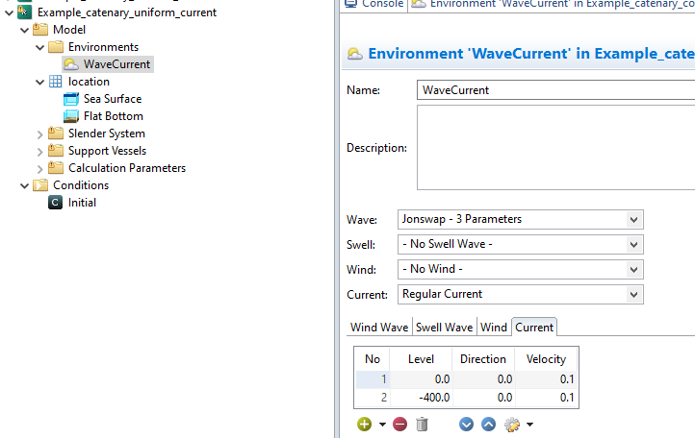Switch to the Wind Wave tab
This screenshot has width=695, height=438.
[379, 328]
